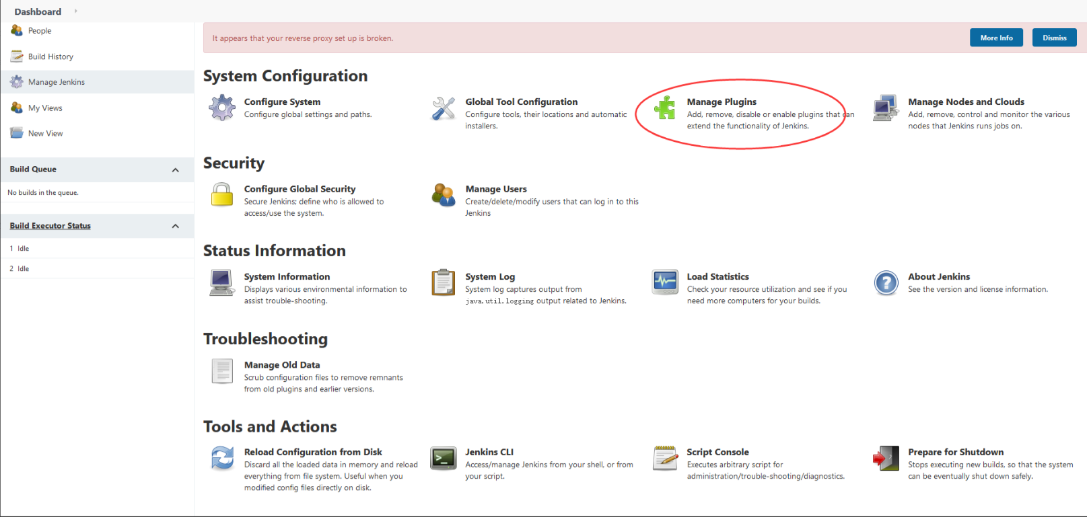
Task: Select executor 2 Idle row
Action: pyautogui.click(x=97, y=269)
